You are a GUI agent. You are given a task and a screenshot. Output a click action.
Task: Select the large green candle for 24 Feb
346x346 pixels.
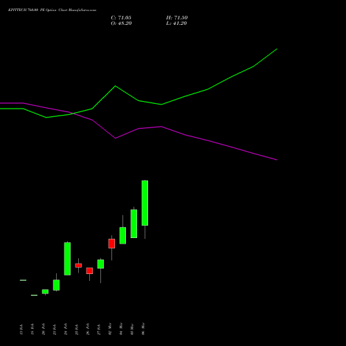click(67, 259)
